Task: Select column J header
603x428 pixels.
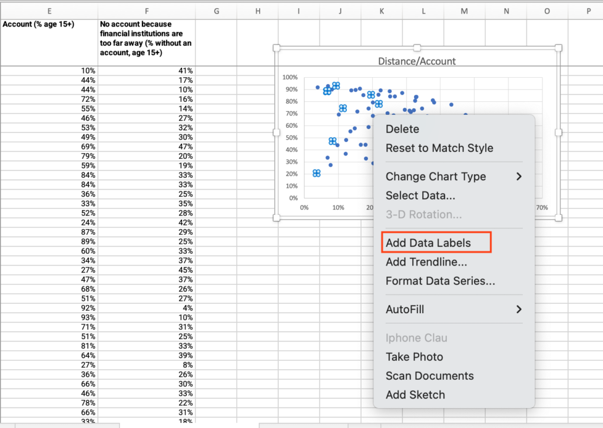Action: (340, 11)
